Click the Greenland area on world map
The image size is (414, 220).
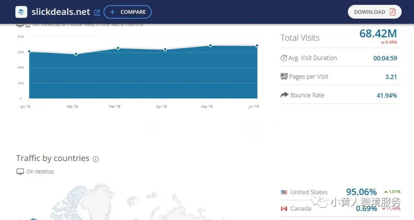click(98, 202)
